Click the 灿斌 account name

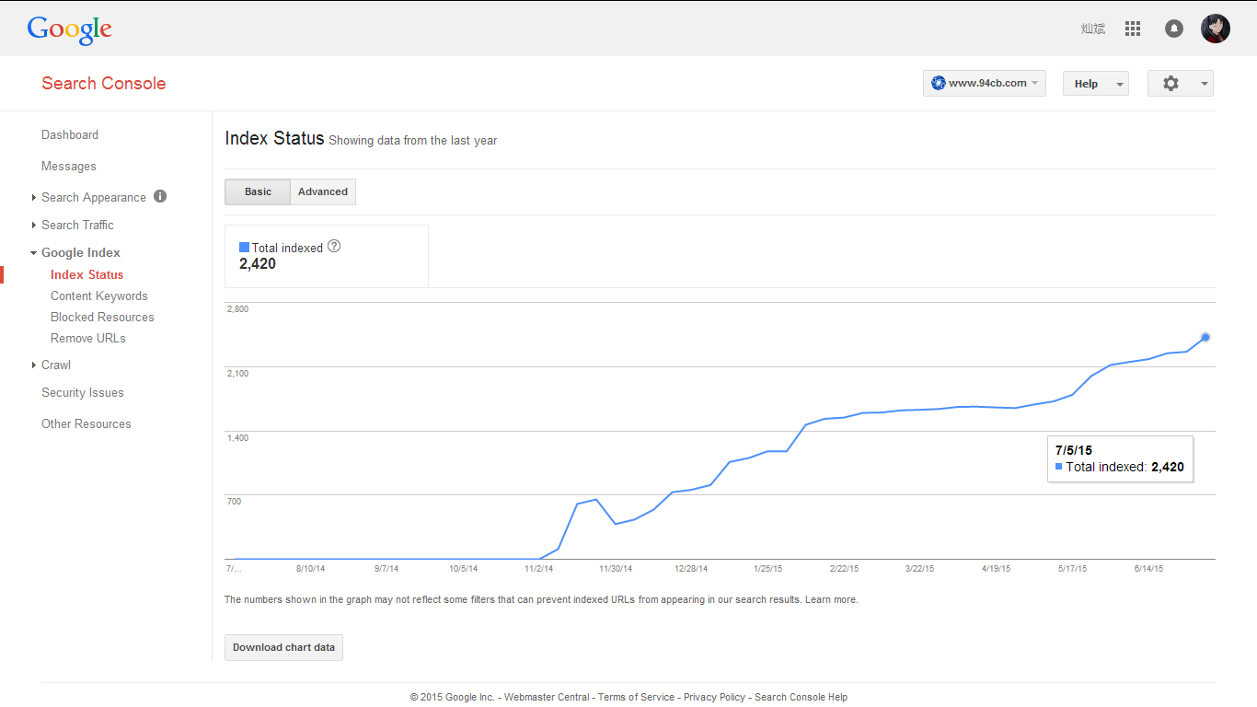[1093, 29]
